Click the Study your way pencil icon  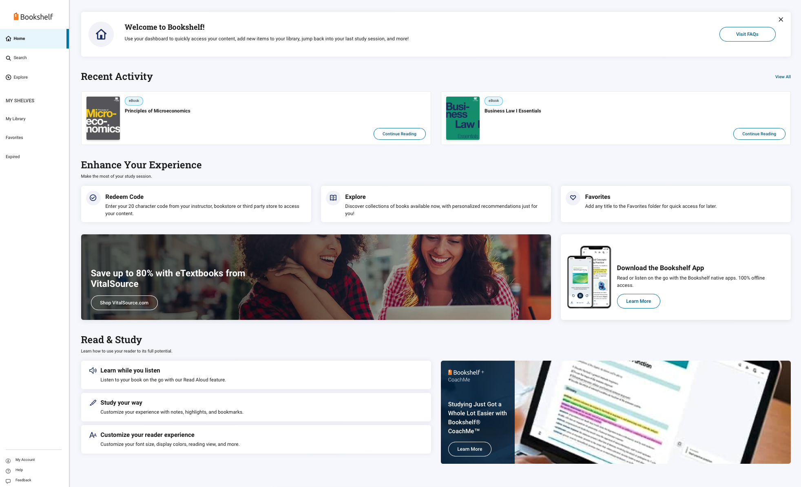(x=93, y=403)
